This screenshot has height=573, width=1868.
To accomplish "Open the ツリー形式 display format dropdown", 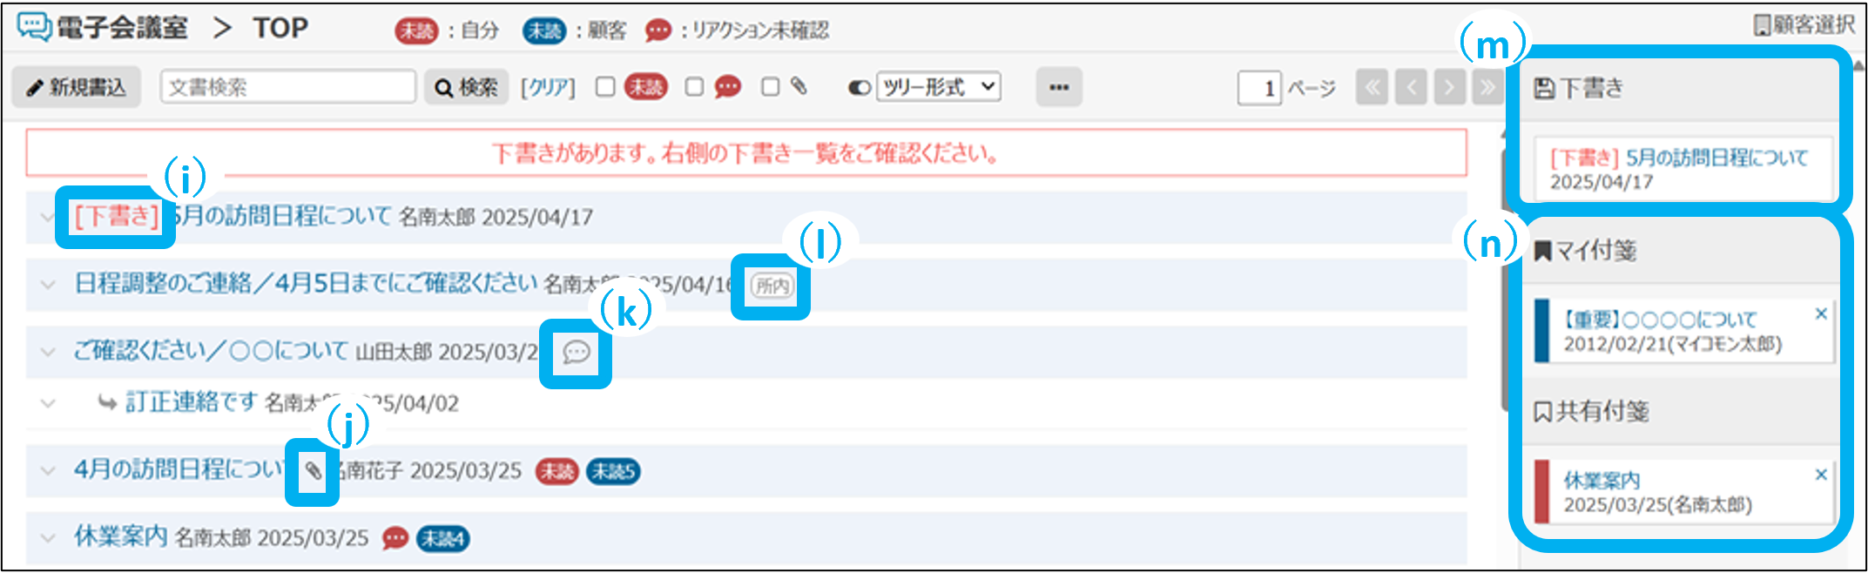I will point(937,87).
